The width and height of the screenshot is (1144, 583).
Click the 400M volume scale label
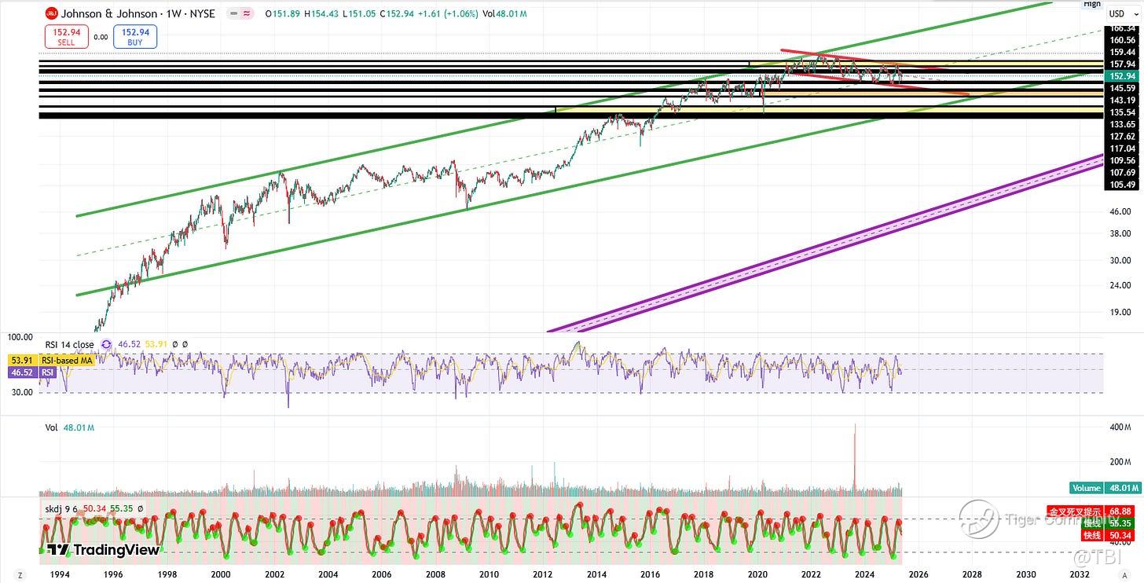click(x=1119, y=427)
